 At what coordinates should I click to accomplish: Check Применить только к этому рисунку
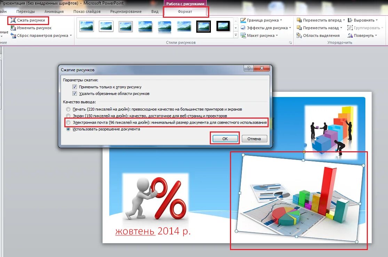(x=74, y=87)
